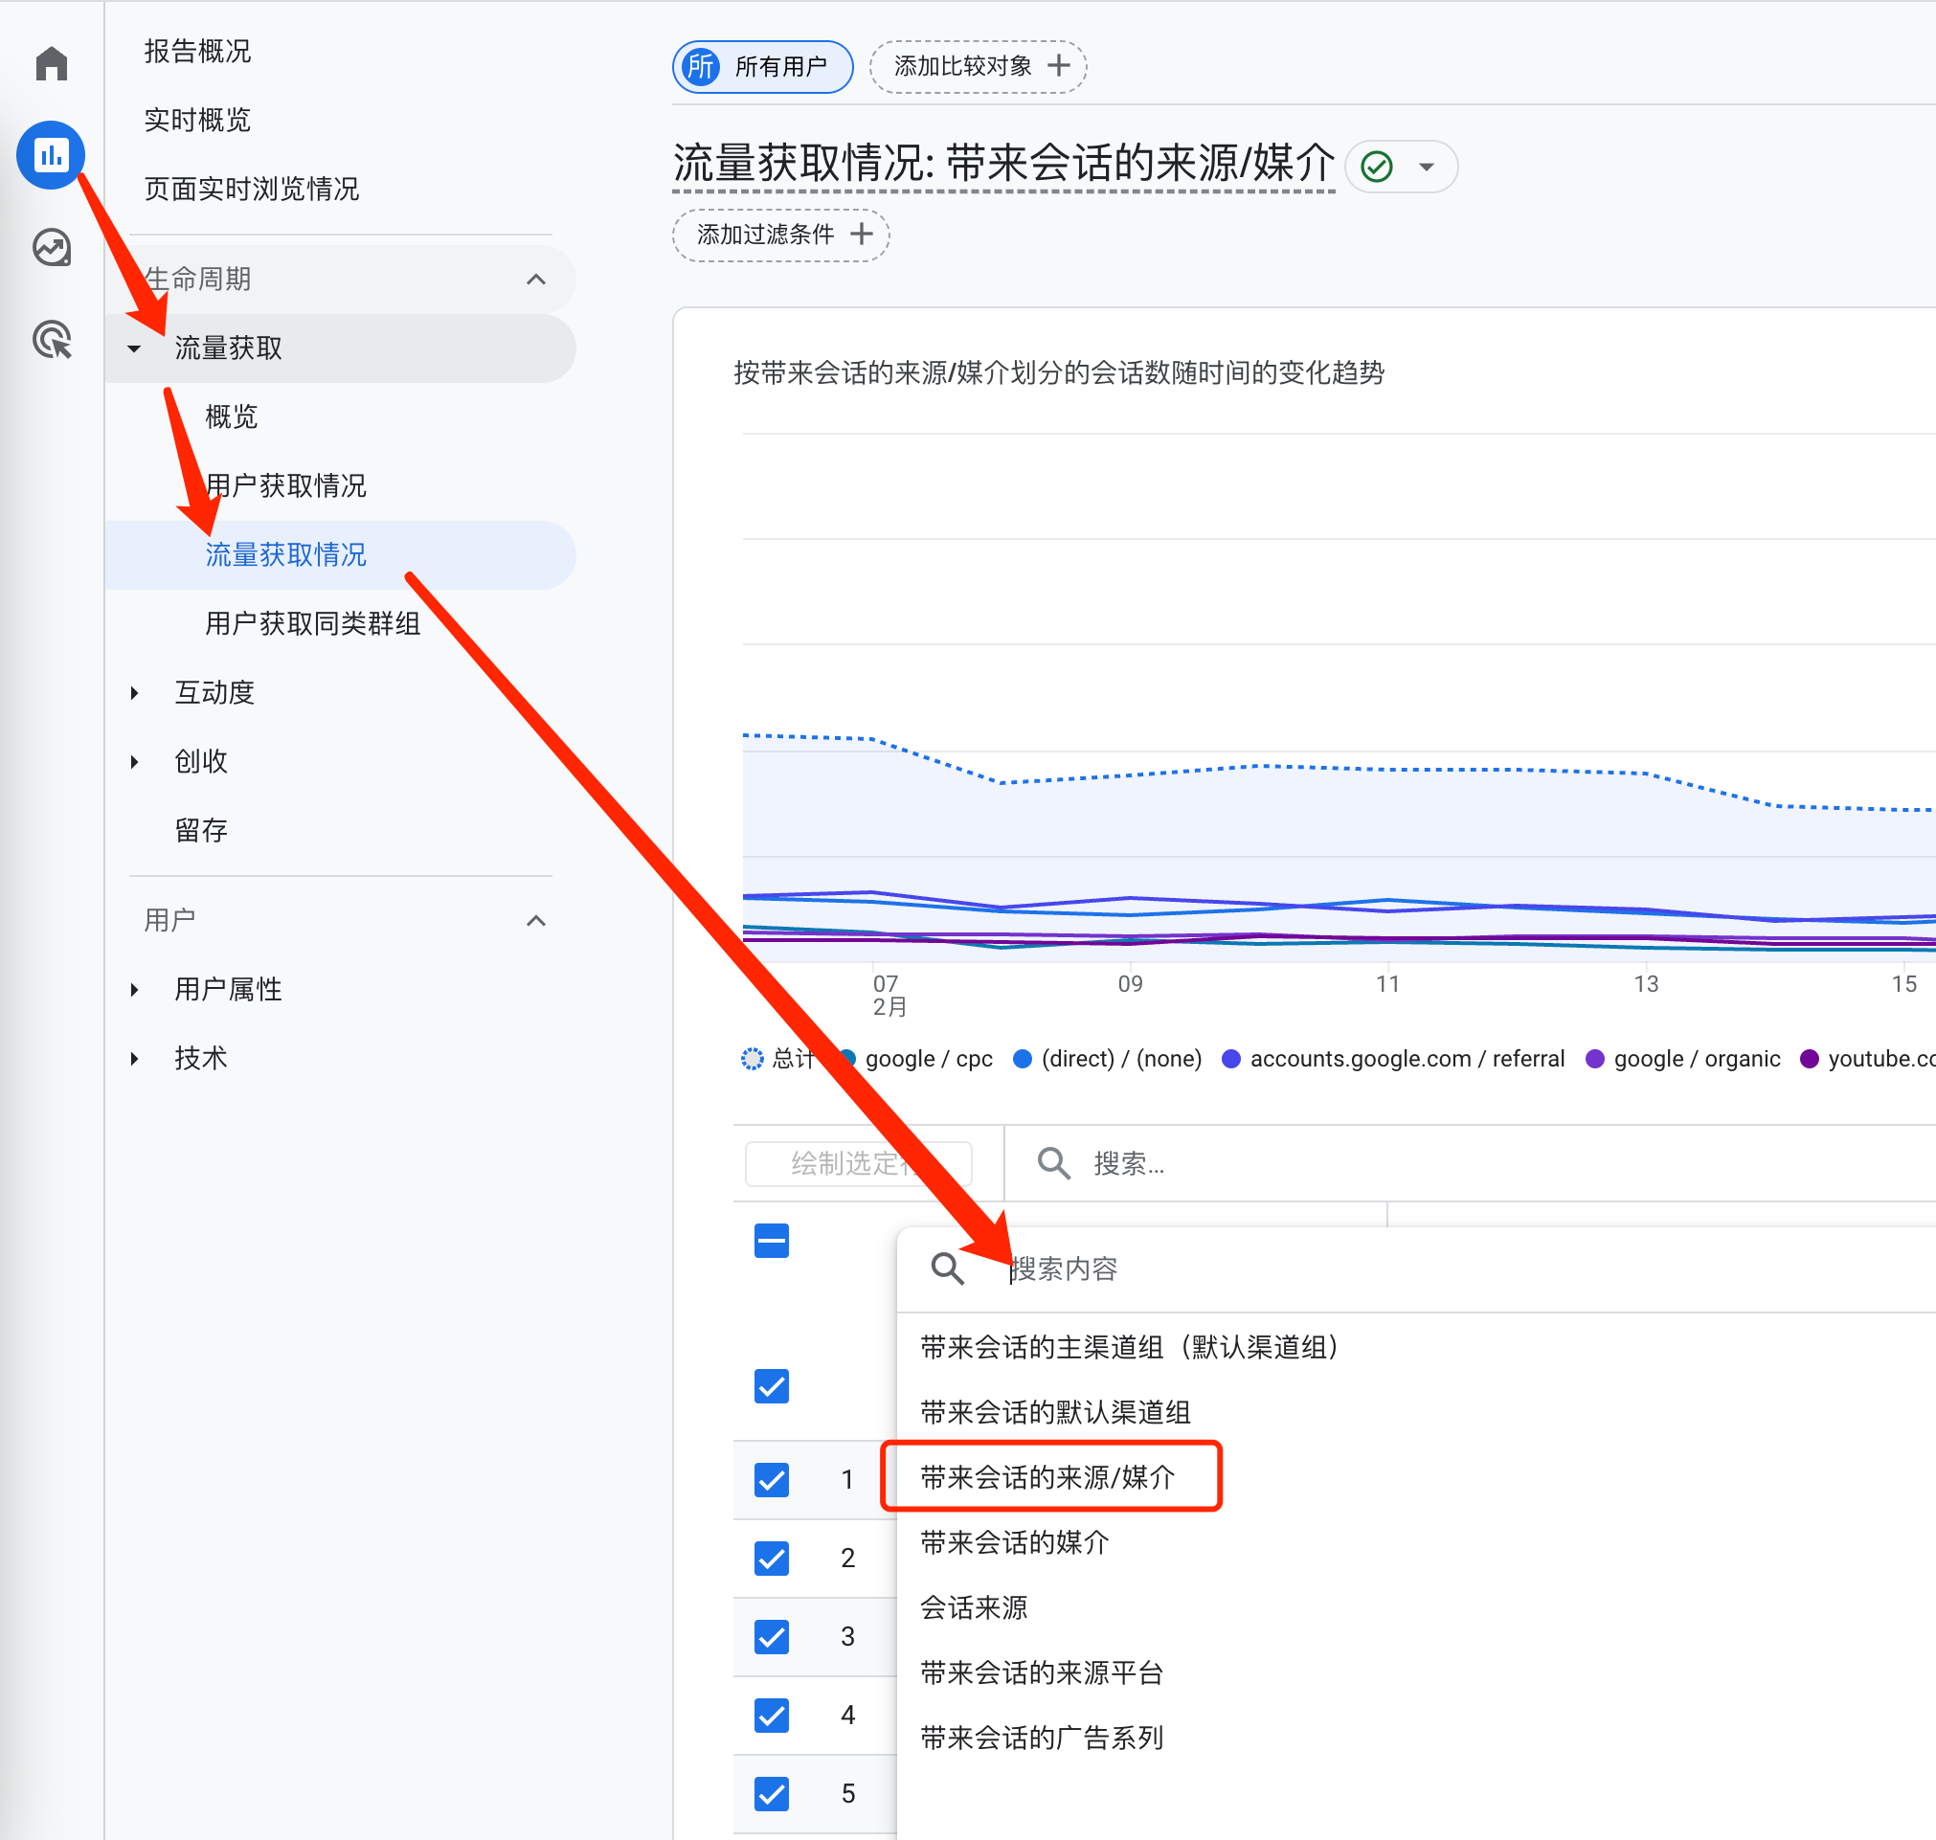The height and width of the screenshot is (1840, 1936).
Task: Open the Home icon in left rail
Action: 51,64
